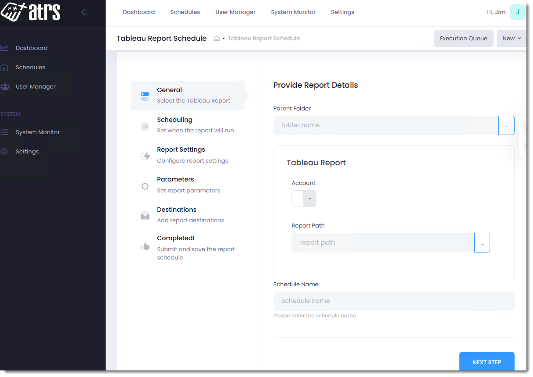The width and height of the screenshot is (533, 377).
Task: Click 'Please enter the schedule name' hint
Action: click(315, 316)
